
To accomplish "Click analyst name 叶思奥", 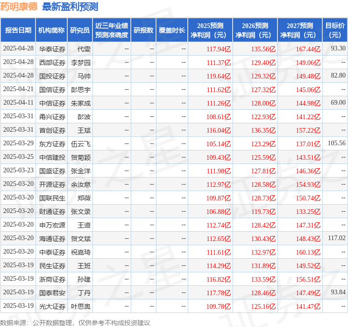I will point(81,306).
